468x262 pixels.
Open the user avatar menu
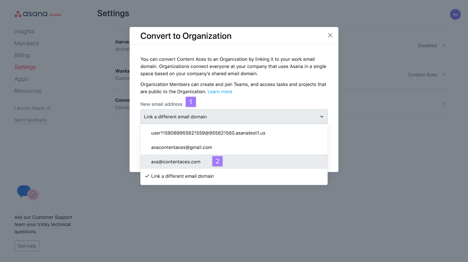tap(455, 14)
